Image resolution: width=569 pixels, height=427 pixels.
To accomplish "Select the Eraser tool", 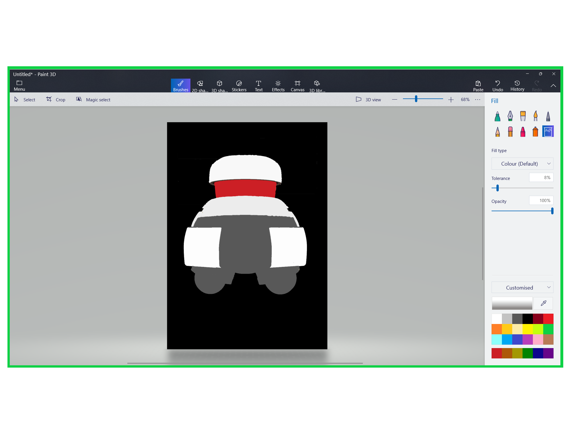I will tap(510, 132).
